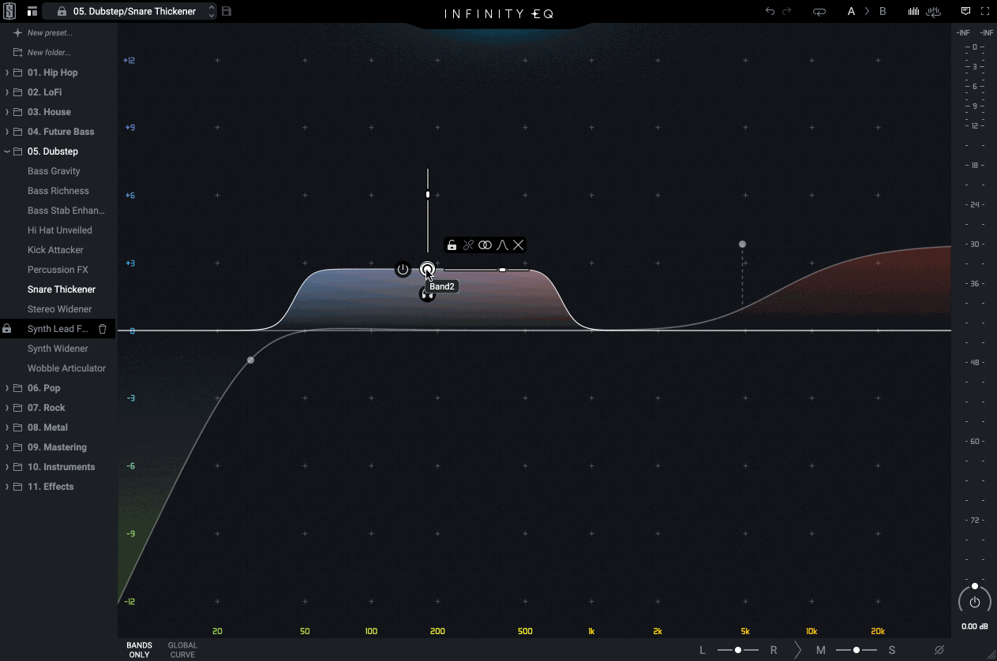Click the New folder icon
The height and width of the screenshot is (661, 997).
click(17, 53)
